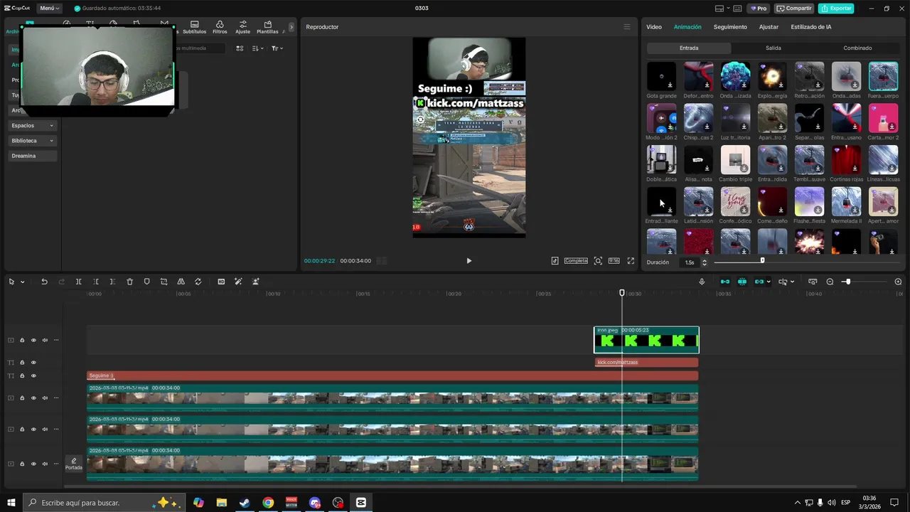This screenshot has height=512, width=910.
Task: Open File Explorer from the taskbar
Action: [222, 503]
